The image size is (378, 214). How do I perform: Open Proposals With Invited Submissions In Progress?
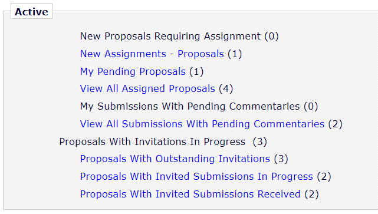tap(196, 177)
